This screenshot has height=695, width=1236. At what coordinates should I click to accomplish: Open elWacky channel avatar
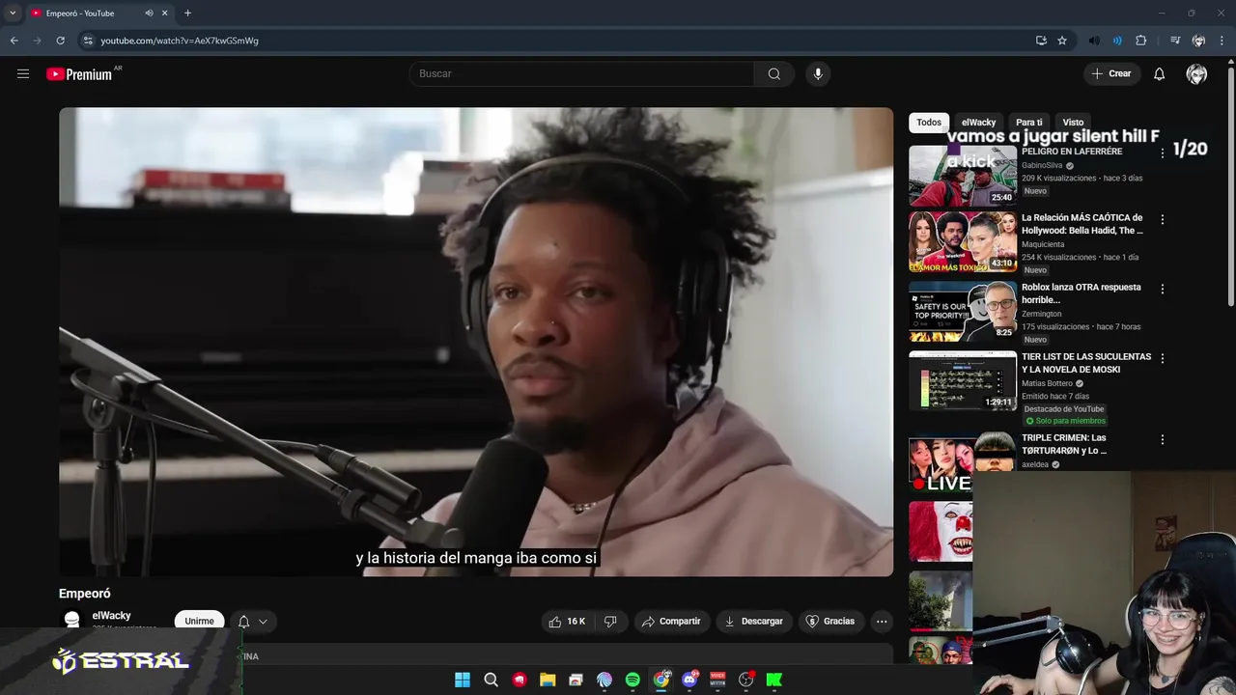click(71, 620)
